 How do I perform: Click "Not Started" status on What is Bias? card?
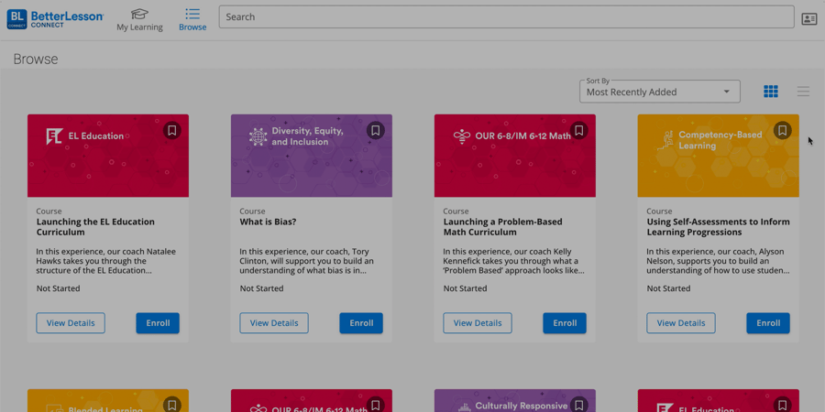(261, 288)
